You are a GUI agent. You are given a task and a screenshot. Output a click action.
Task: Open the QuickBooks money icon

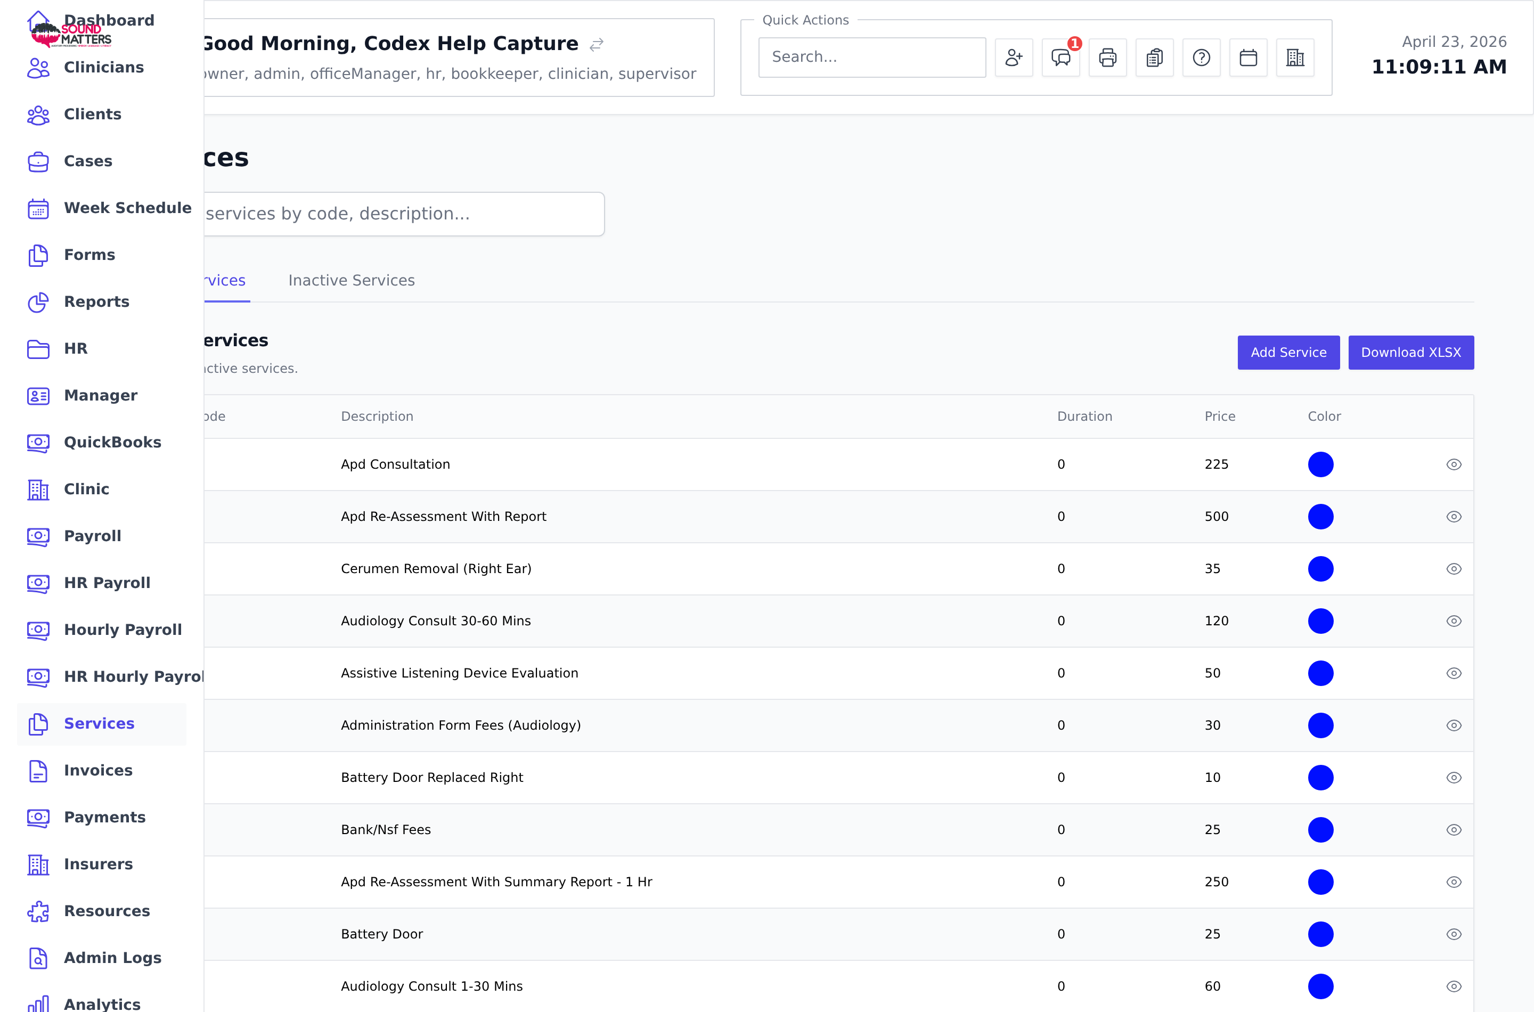pyautogui.click(x=38, y=443)
